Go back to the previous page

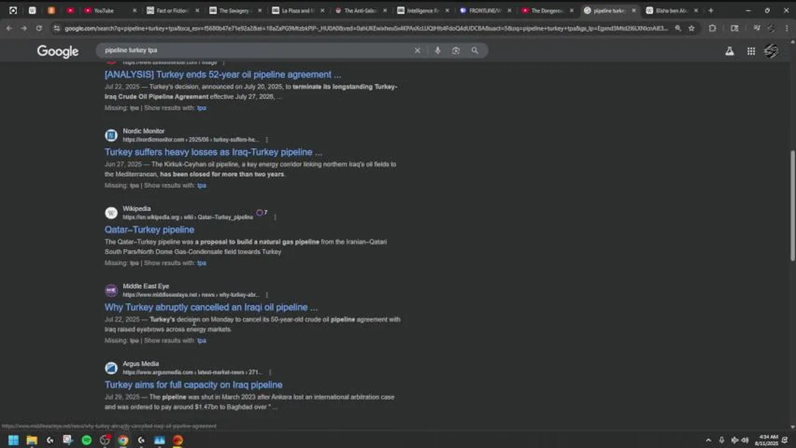[x=9, y=28]
